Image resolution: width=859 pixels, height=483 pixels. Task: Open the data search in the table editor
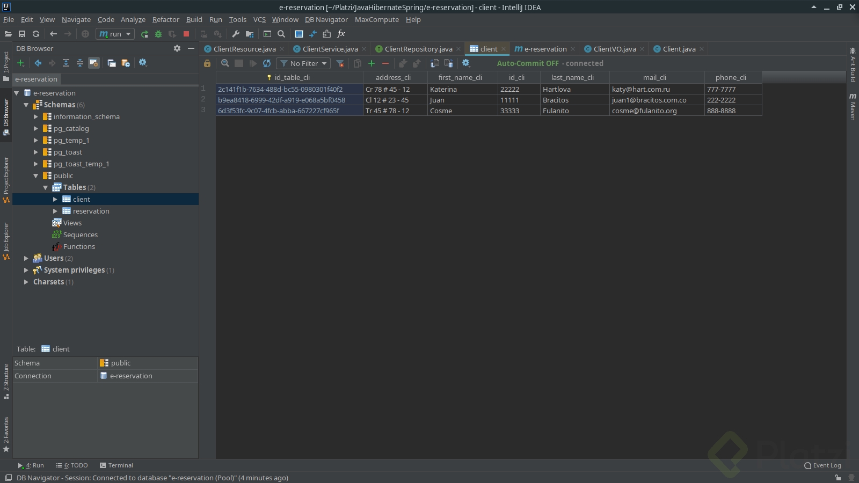point(224,63)
